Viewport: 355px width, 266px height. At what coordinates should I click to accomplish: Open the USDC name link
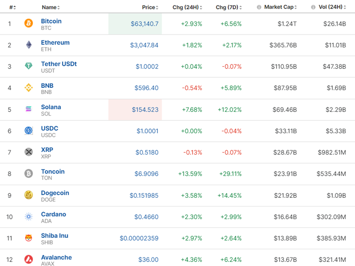point(50,128)
